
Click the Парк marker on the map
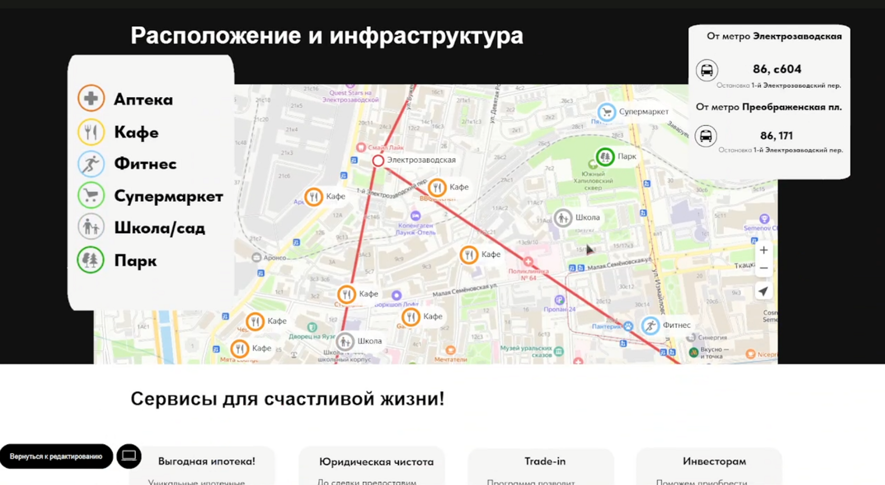pyautogui.click(x=605, y=156)
